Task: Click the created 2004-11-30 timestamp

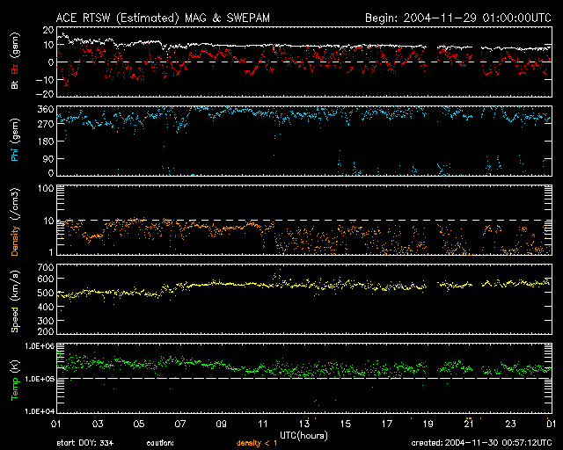Action: pos(481,442)
